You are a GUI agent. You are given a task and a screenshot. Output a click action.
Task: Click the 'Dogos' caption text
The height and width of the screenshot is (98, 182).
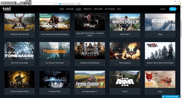click(160, 91)
